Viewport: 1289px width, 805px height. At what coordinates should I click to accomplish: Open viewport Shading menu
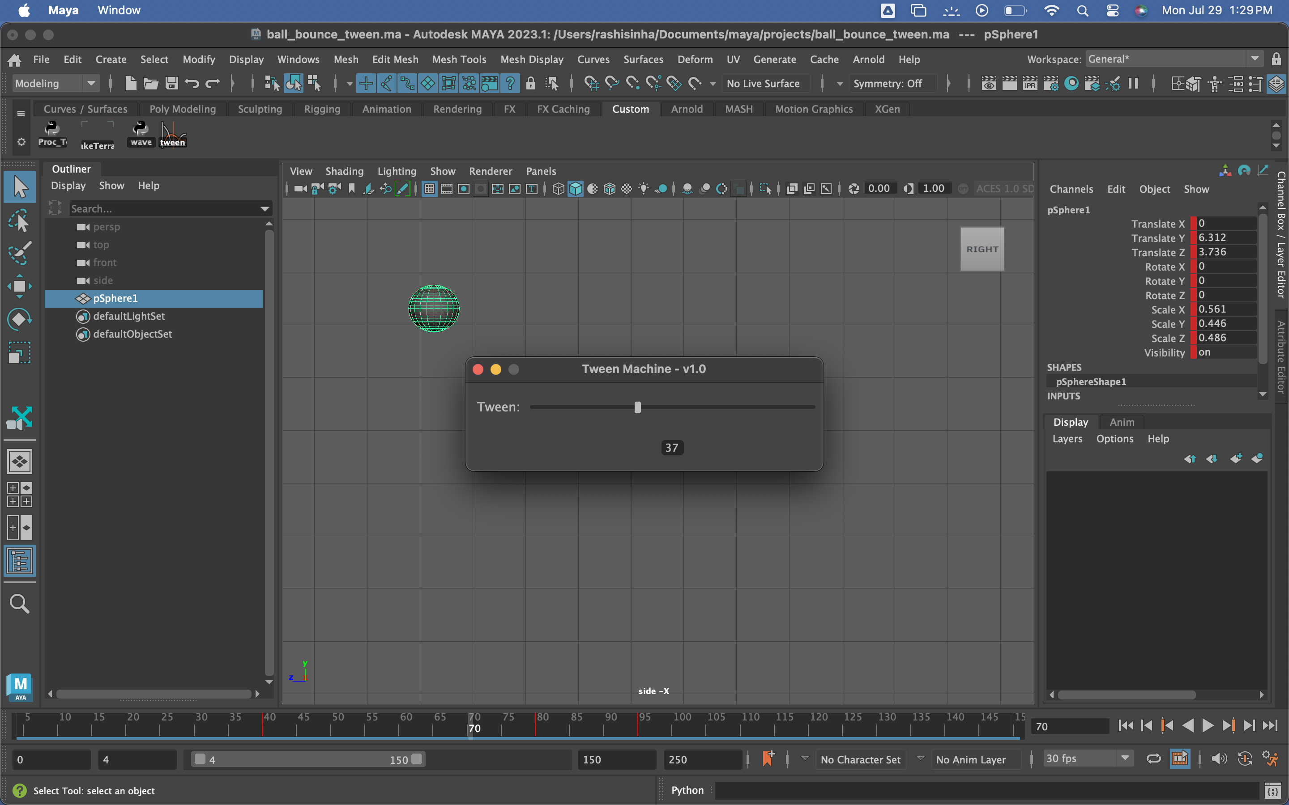tap(344, 171)
